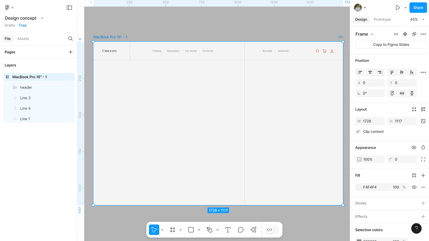
Task: Present the prototype with the play button
Action: point(398,7)
